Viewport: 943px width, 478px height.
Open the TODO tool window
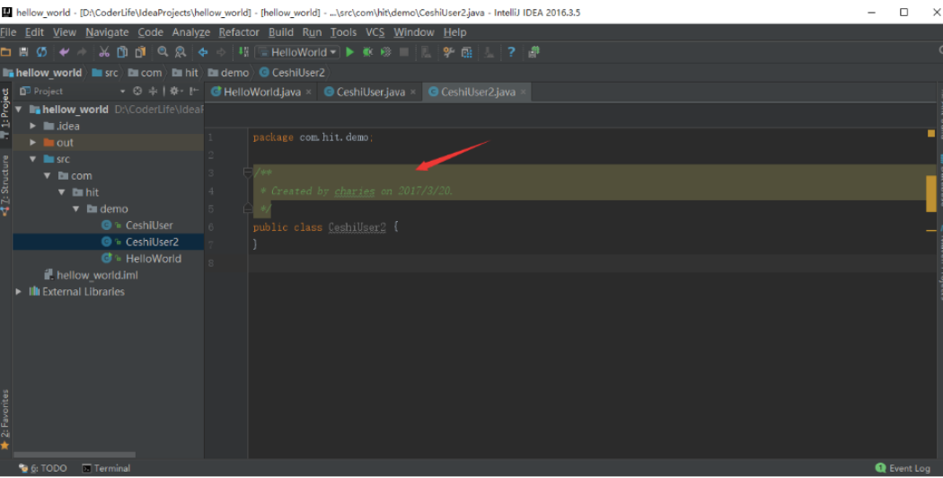pyautogui.click(x=43, y=468)
